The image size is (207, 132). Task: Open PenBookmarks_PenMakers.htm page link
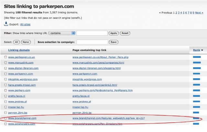103,90
